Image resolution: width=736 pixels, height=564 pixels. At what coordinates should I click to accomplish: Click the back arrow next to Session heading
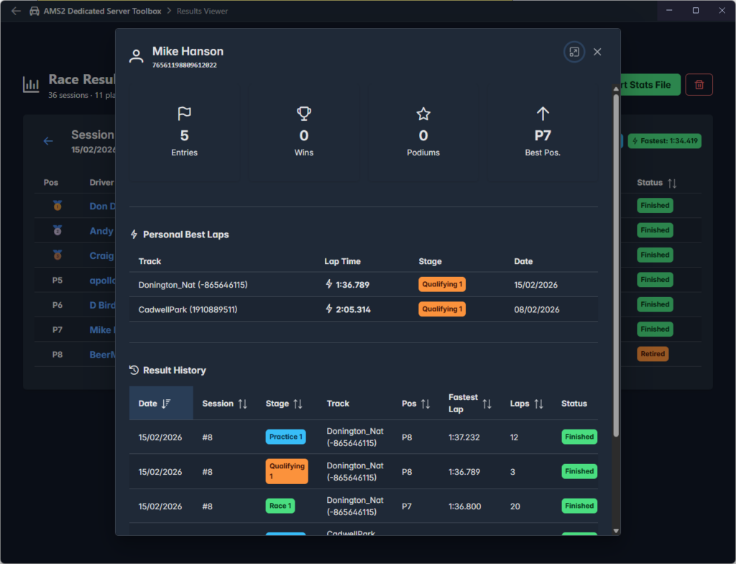click(x=48, y=141)
